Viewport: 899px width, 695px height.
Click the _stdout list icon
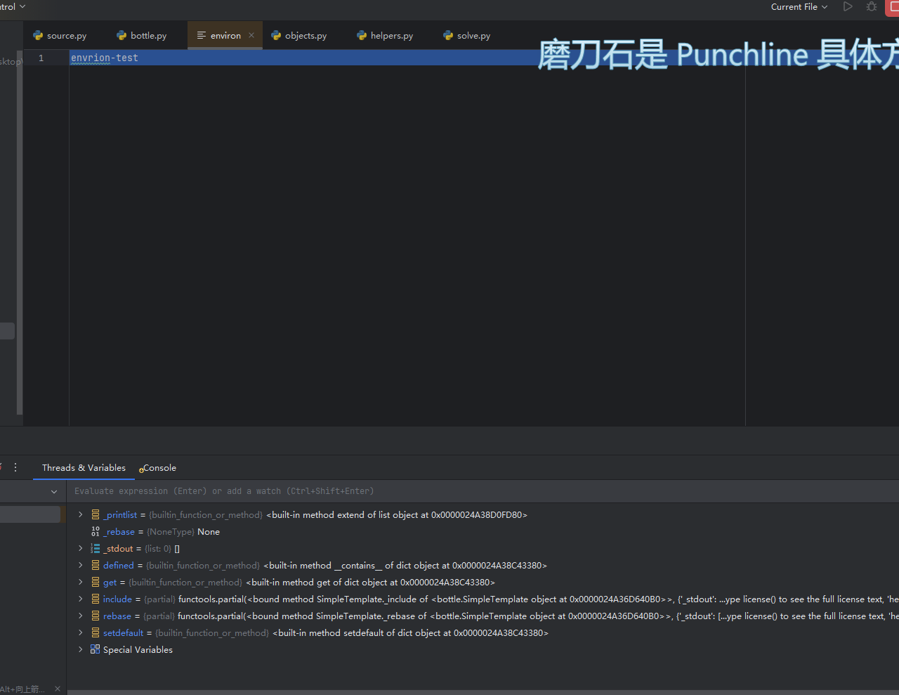96,548
